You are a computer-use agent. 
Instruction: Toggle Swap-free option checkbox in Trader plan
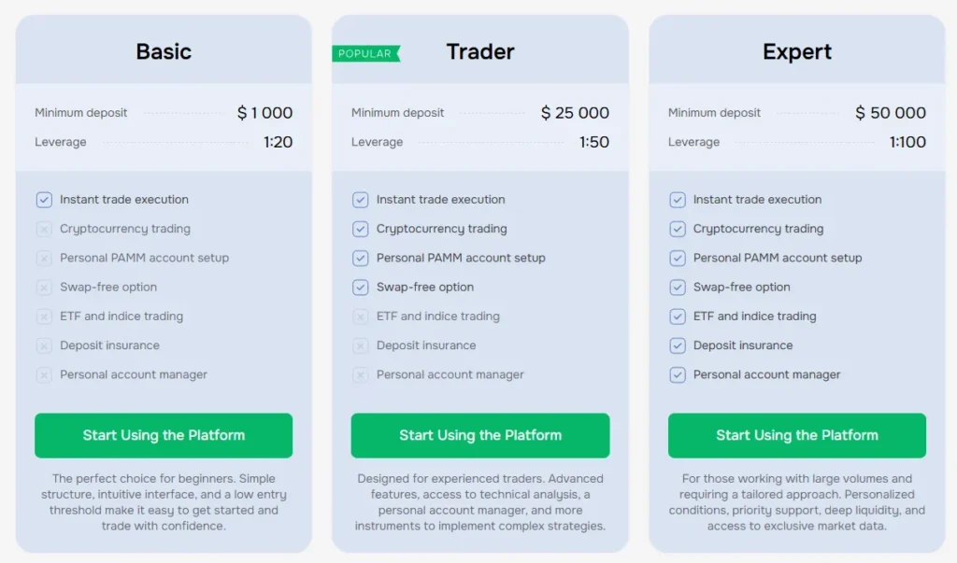tap(361, 288)
